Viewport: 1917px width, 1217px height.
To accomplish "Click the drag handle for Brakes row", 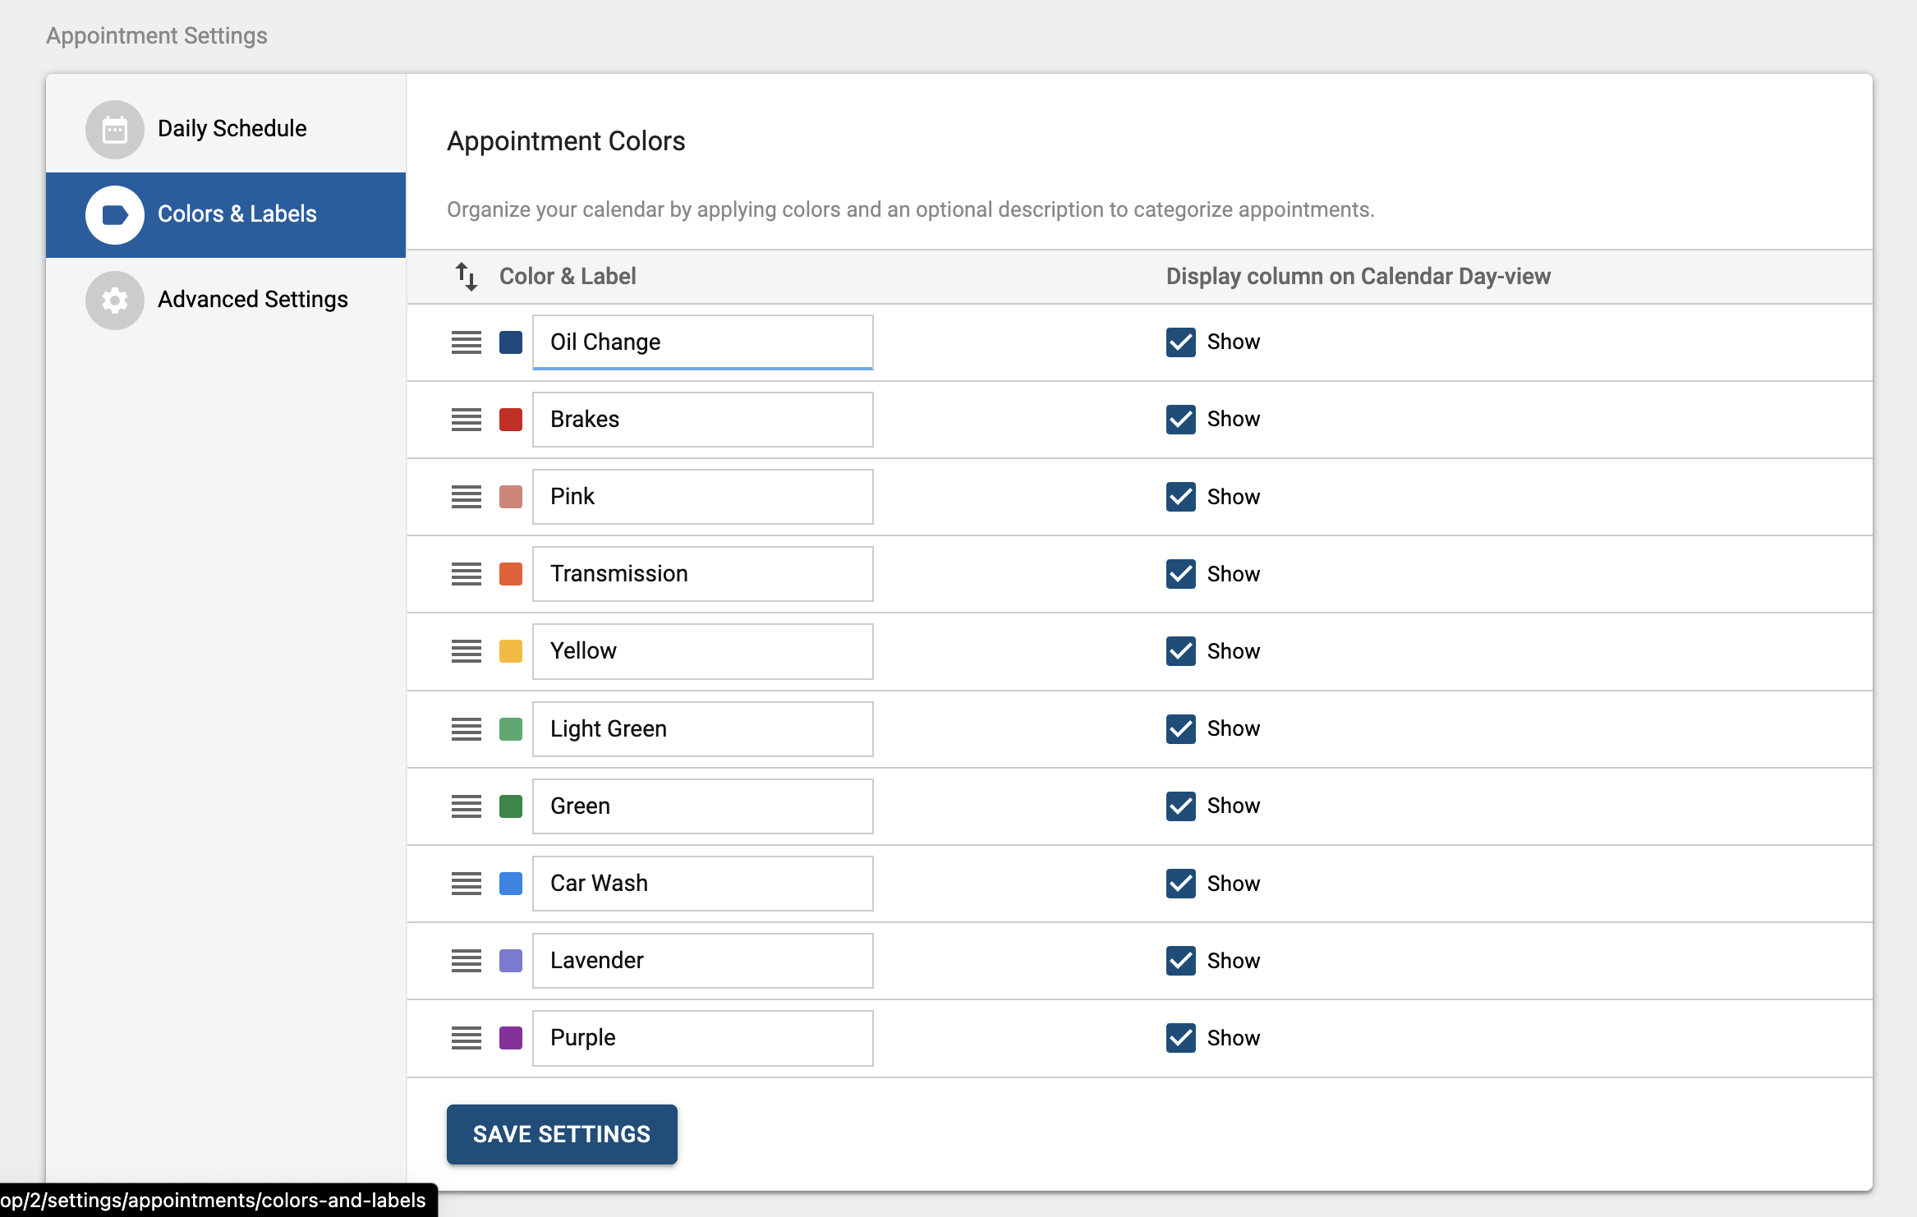I will pos(467,420).
